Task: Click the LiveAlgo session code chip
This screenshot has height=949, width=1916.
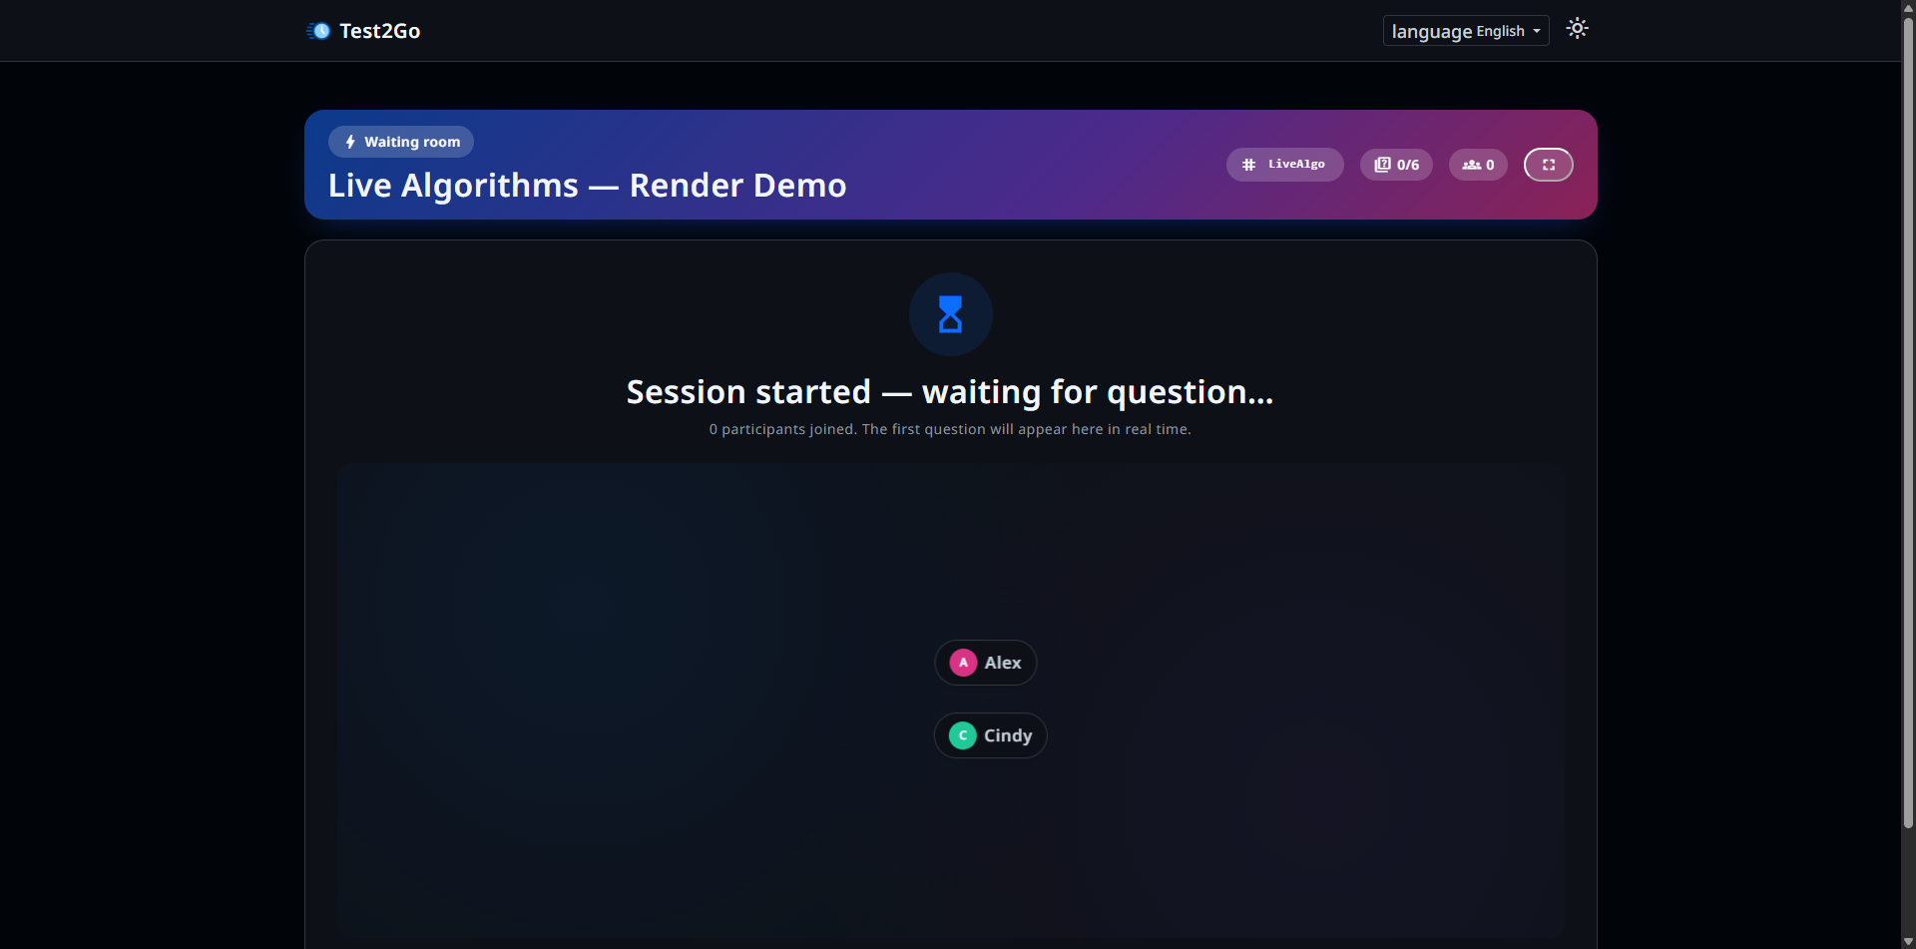Action: 1285,165
